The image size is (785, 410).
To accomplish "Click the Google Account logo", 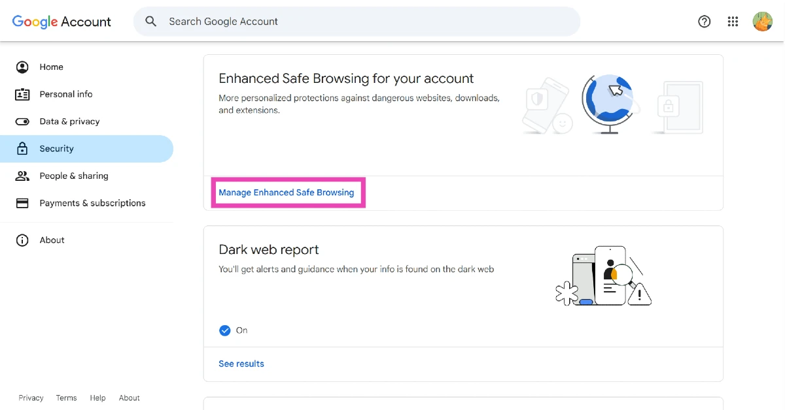I will pyautogui.click(x=61, y=22).
